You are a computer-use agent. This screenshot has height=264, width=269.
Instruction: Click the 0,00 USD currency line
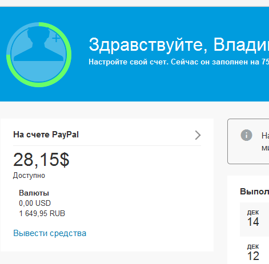click(x=35, y=203)
